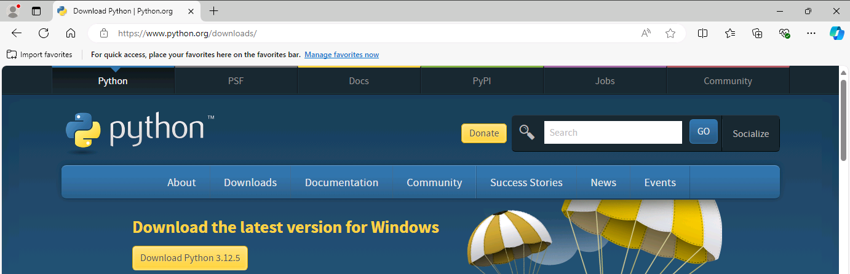Viewport: 850px width, 274px height.
Task: Minimize the browser window
Action: (x=780, y=11)
